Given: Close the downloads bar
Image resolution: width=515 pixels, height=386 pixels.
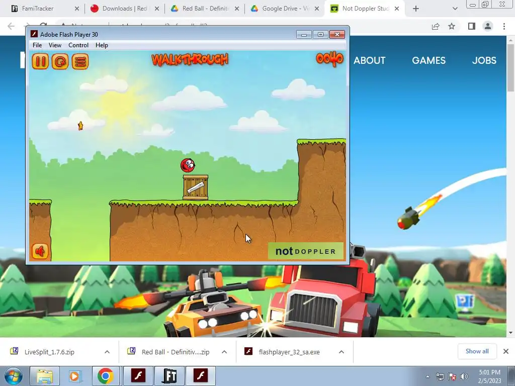Looking at the screenshot, I should click(x=506, y=351).
